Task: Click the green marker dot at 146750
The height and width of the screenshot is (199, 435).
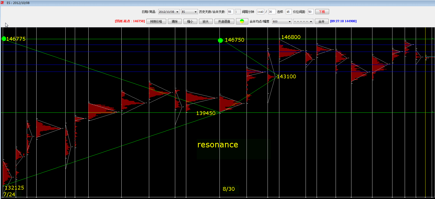Action: (x=220, y=40)
